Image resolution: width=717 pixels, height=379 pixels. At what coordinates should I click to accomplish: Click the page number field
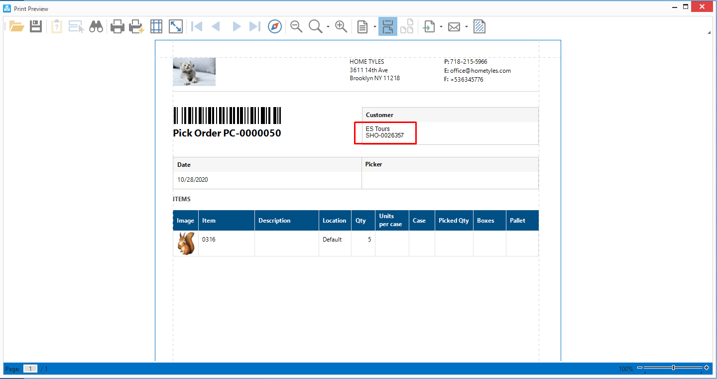coord(30,369)
